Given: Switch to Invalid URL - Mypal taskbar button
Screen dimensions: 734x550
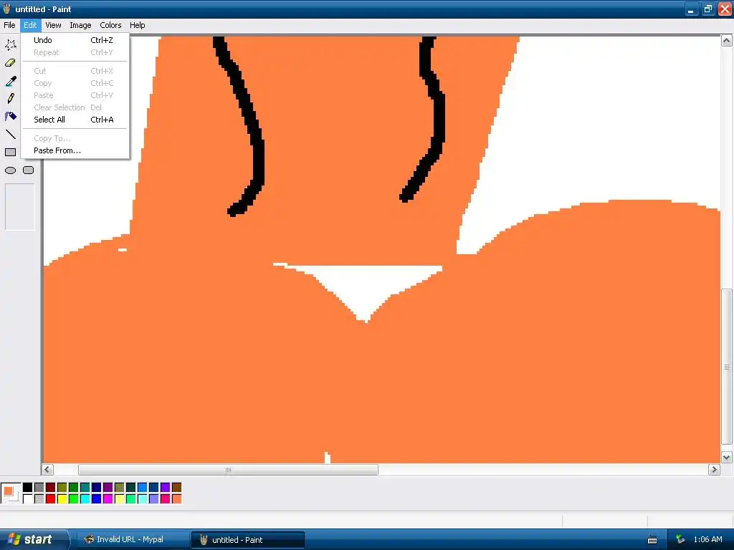Looking at the screenshot, I should click(133, 540).
